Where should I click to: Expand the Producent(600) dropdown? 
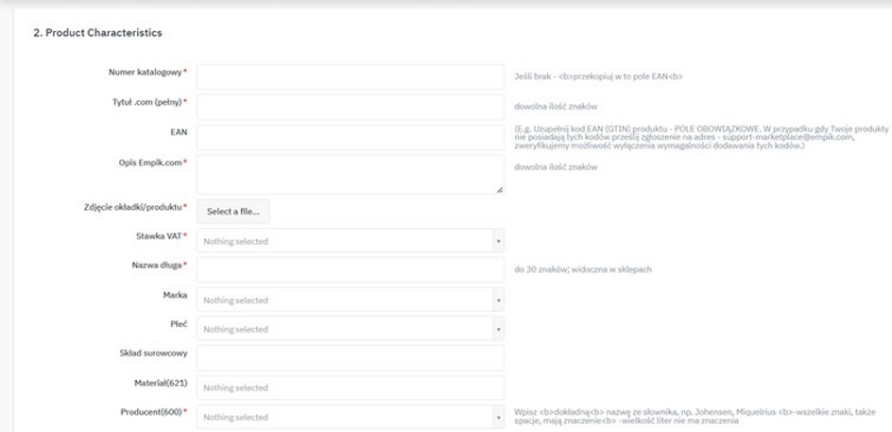(350, 417)
